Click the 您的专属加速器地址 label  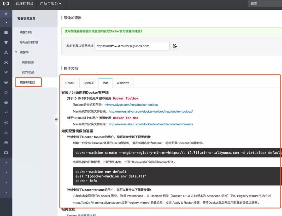pyautogui.click(x=80, y=46)
